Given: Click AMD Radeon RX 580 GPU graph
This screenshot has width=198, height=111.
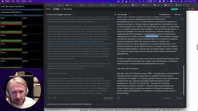Looking at the screenshot, I should click(22, 14).
